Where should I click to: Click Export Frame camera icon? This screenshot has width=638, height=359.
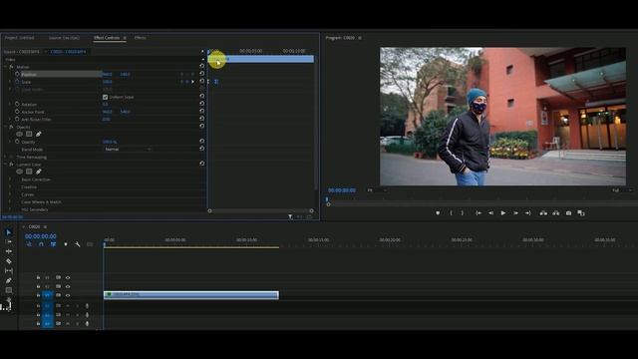click(568, 212)
